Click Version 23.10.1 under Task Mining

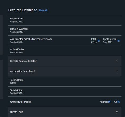[17, 93]
